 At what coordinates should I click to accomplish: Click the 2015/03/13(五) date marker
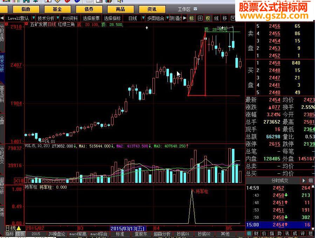click(128, 229)
